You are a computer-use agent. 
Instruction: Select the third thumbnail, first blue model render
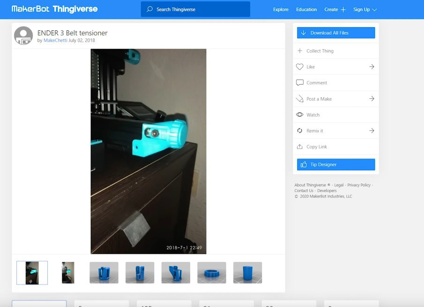point(104,273)
